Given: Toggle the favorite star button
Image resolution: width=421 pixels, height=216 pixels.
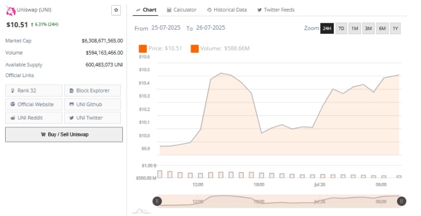Looking at the screenshot, I should [x=116, y=10].
